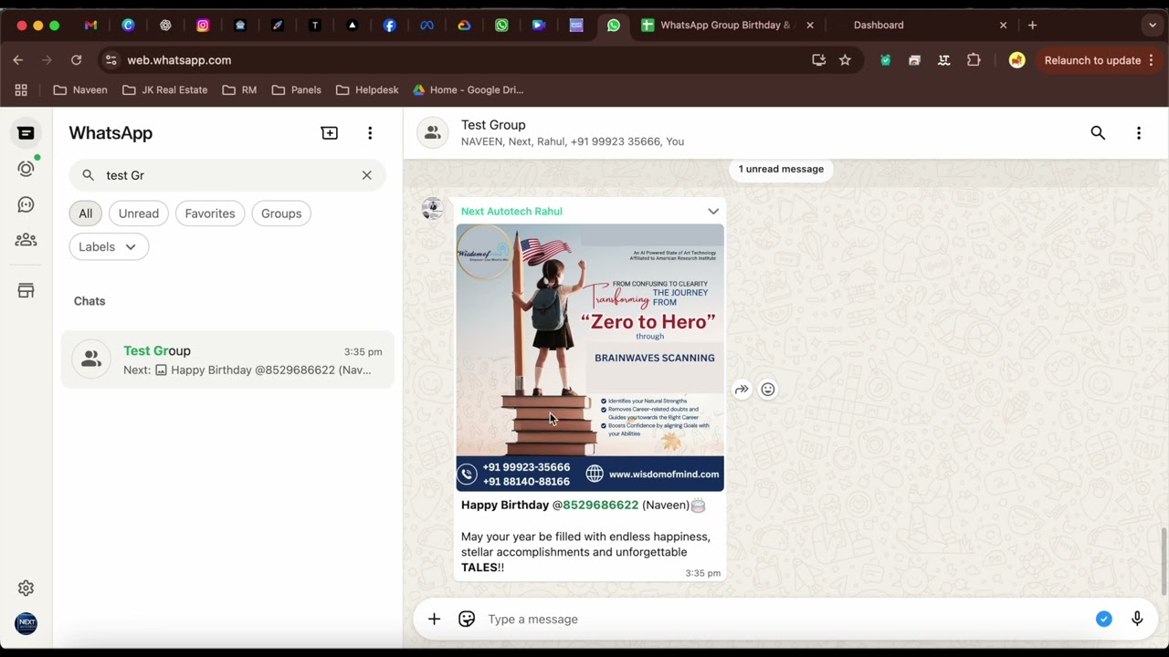Screen dimensions: 1169x657
Task: Switch to the Facebook browser tab
Action: tap(390, 26)
